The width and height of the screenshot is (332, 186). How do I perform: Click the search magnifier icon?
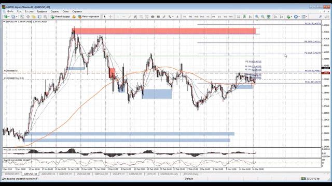pyautogui.click(x=321, y=17)
